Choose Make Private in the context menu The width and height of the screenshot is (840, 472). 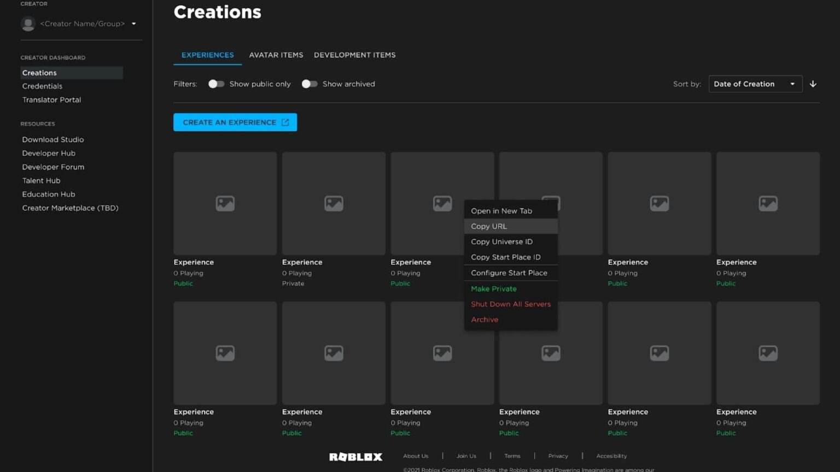(x=493, y=288)
